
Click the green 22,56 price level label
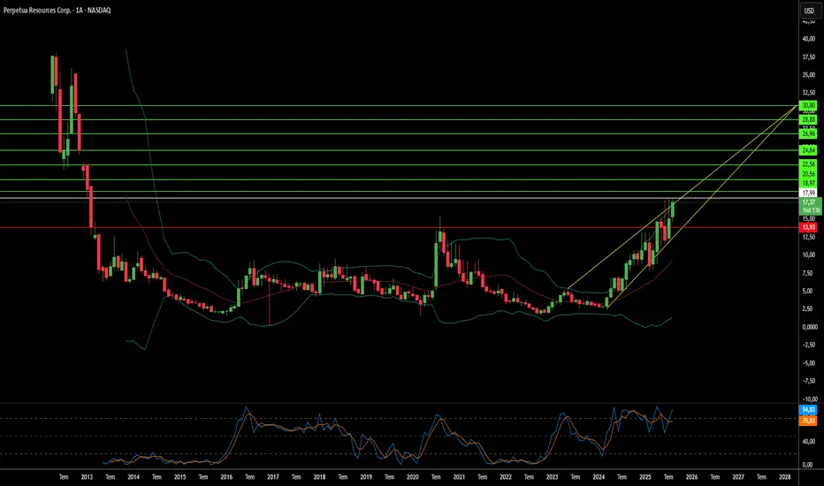point(807,164)
